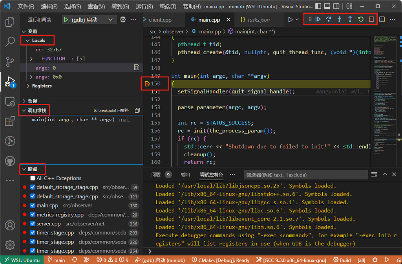This screenshot has height=264, width=402.
Task: Open the Source Control view
Action: tap(10, 62)
